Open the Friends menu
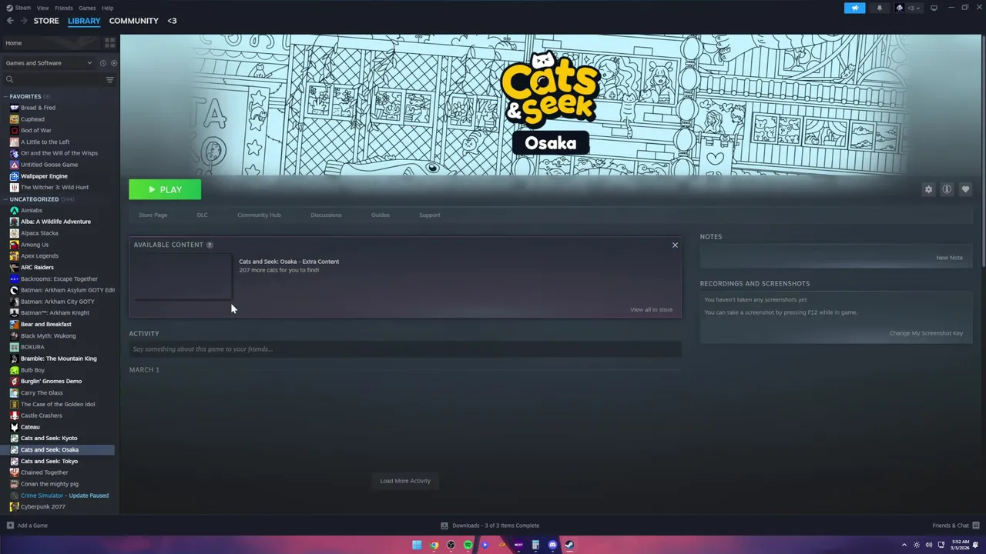 click(64, 8)
